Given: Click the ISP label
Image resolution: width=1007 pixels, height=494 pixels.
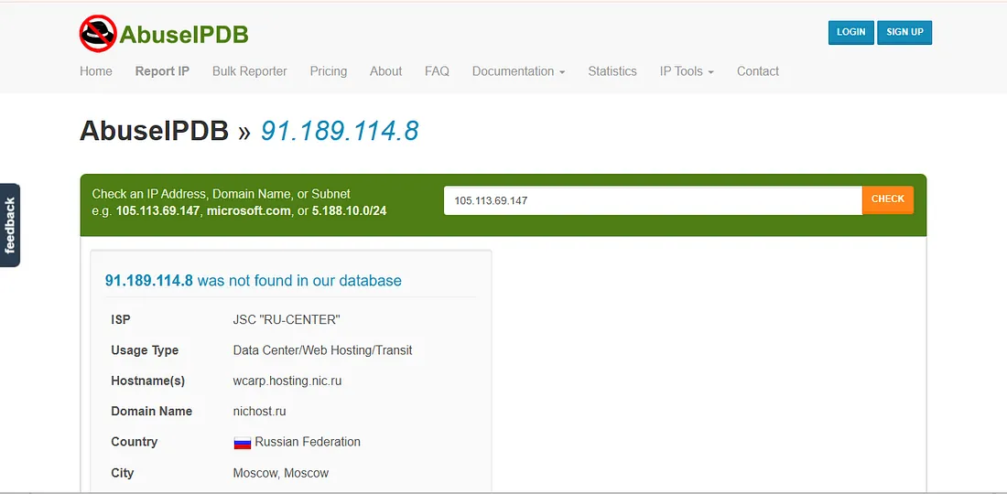Looking at the screenshot, I should click(121, 319).
